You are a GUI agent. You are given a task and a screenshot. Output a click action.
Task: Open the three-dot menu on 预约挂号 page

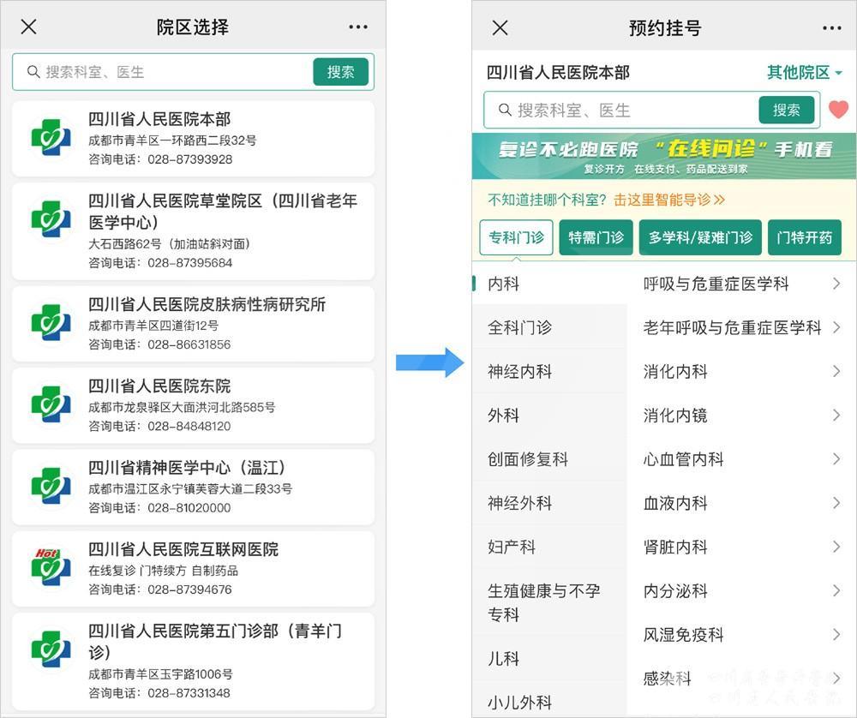[831, 27]
